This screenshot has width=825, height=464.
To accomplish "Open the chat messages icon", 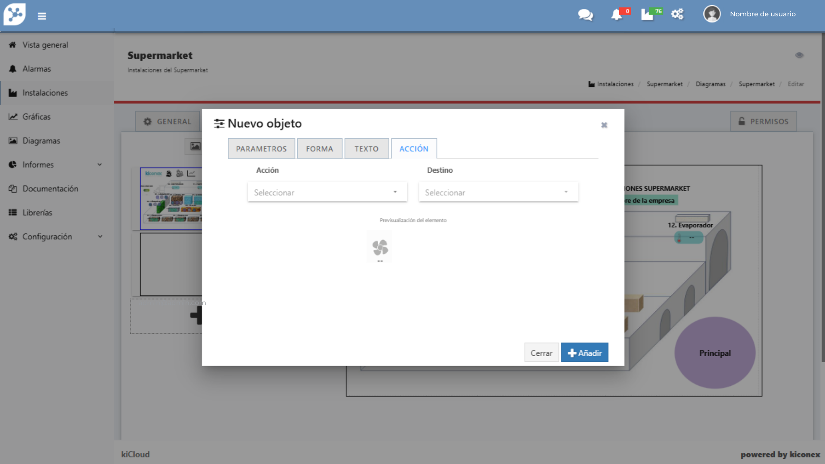I will point(585,15).
